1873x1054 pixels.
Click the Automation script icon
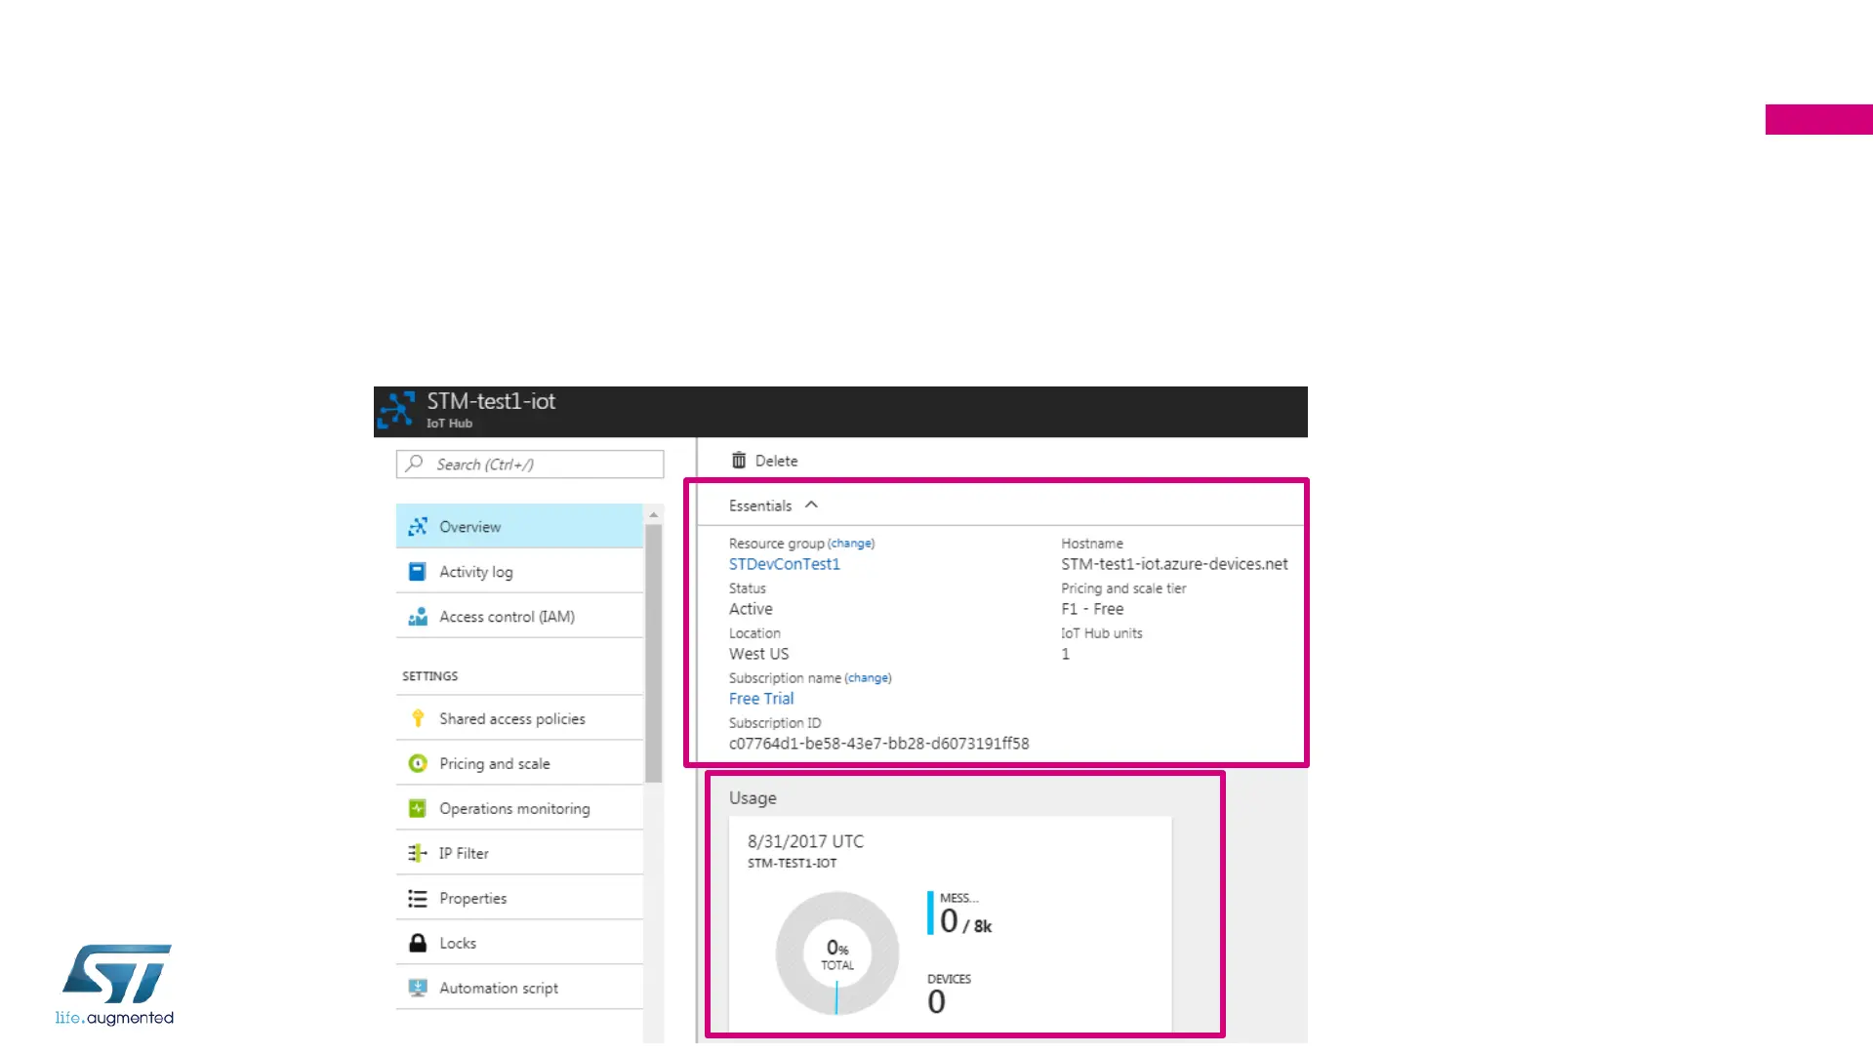[x=418, y=988]
